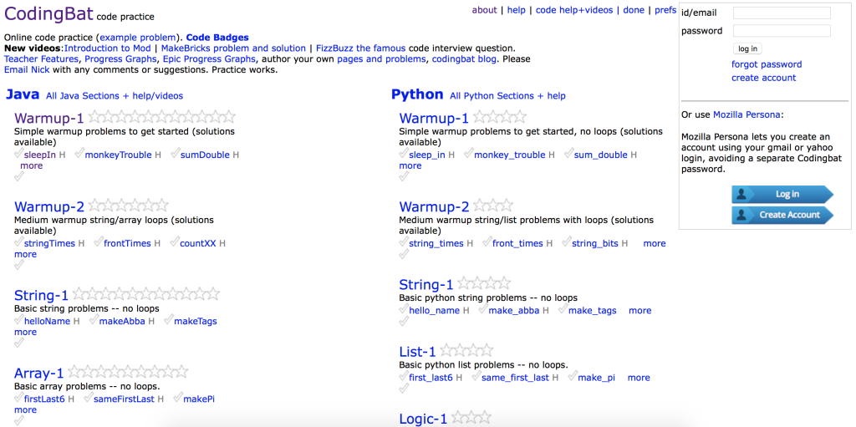Image resolution: width=856 pixels, height=427 pixels.
Task: Click the checkmark icon beside stringTimes
Action: (x=18, y=242)
